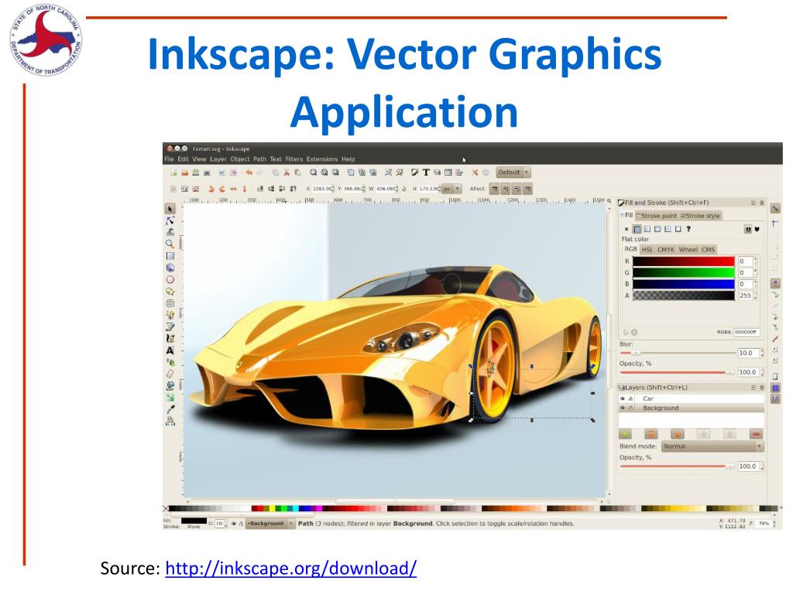Open the units dropdown next to H field
The image size is (793, 594).
tap(451, 189)
